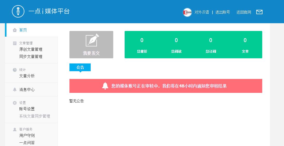Viewport: 284px width, 146px height.
Task: Click the 文章 count in green panel
Action: 245,40
